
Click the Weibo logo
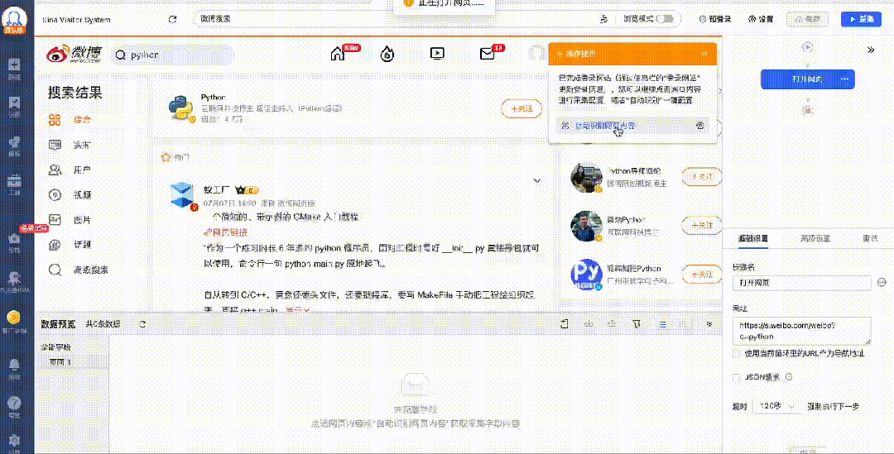[x=74, y=54]
